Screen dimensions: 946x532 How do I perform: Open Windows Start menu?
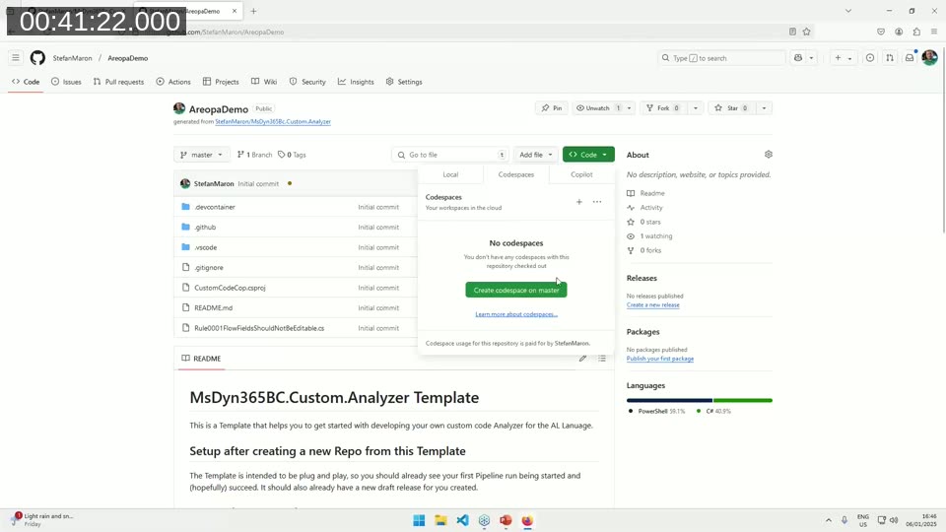(419, 520)
